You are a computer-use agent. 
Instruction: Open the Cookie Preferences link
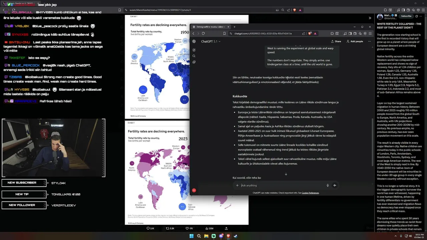point(310,193)
